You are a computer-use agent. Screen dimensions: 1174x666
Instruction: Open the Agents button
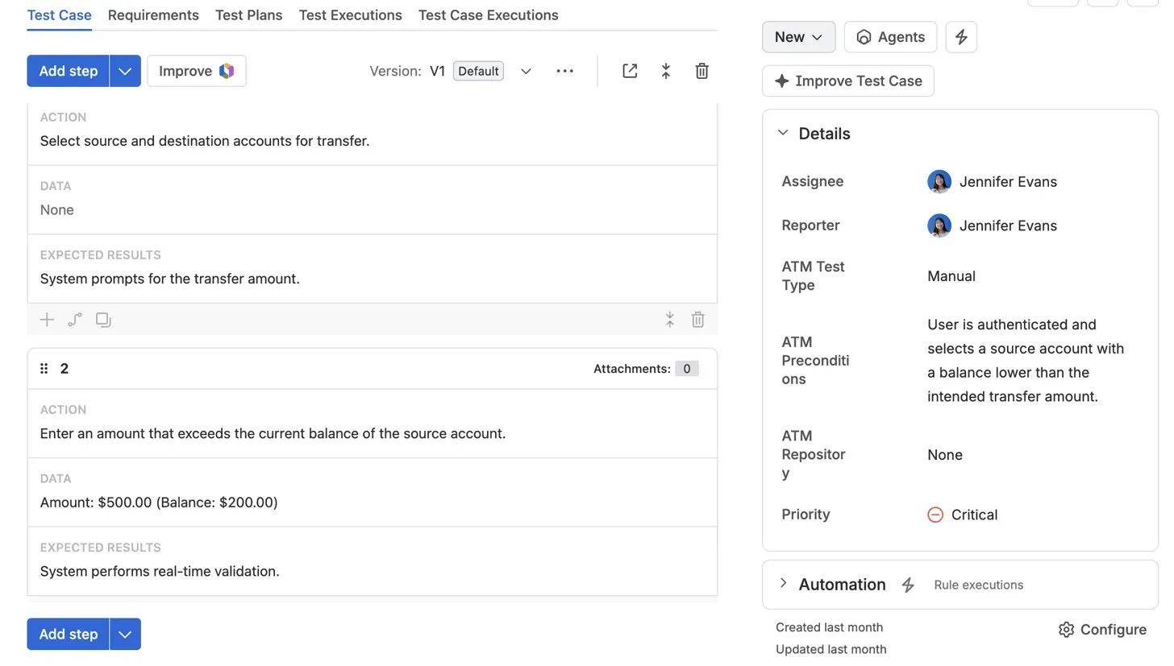[x=890, y=37]
